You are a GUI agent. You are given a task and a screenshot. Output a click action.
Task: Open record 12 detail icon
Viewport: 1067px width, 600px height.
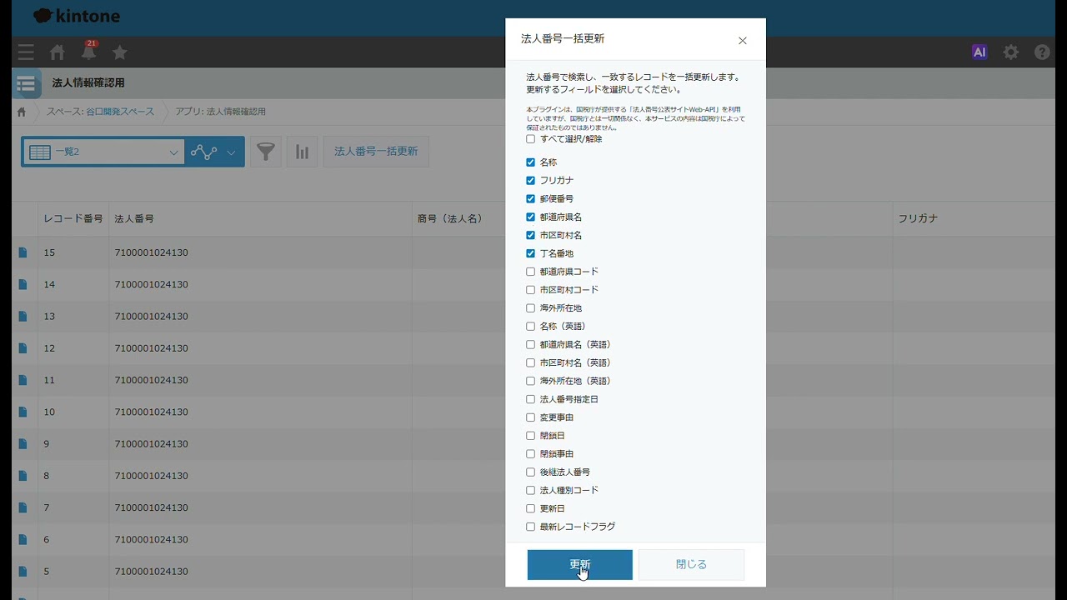[x=23, y=348]
